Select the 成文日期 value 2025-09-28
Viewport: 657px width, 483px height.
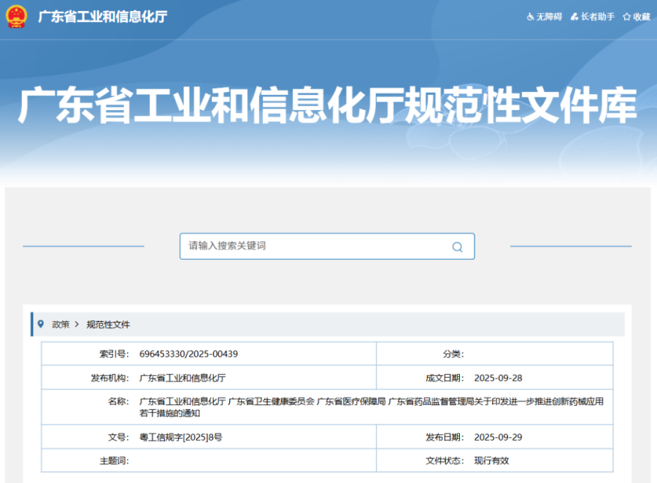pyautogui.click(x=498, y=378)
